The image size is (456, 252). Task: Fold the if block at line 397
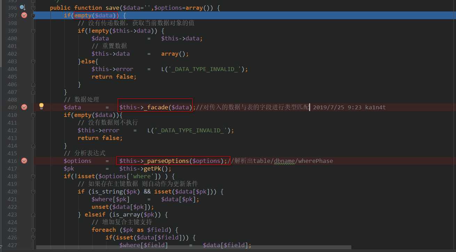33,15
